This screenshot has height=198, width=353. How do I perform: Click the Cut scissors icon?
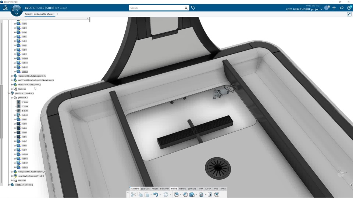point(133,194)
